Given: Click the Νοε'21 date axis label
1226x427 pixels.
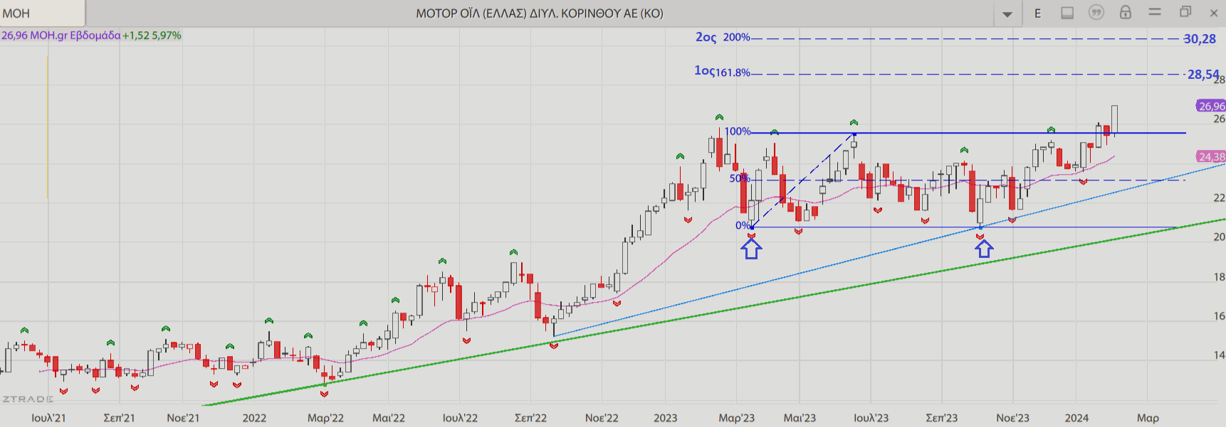Looking at the screenshot, I should click(183, 418).
